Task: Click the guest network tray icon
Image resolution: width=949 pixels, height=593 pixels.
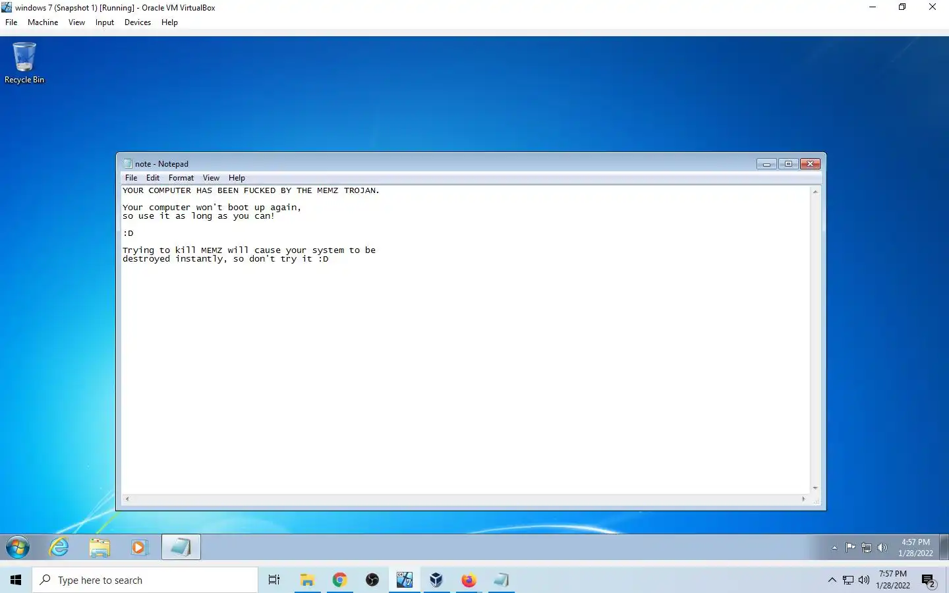Action: pos(867,548)
